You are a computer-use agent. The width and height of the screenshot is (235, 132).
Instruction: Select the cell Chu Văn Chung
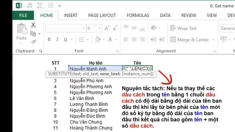86,122
